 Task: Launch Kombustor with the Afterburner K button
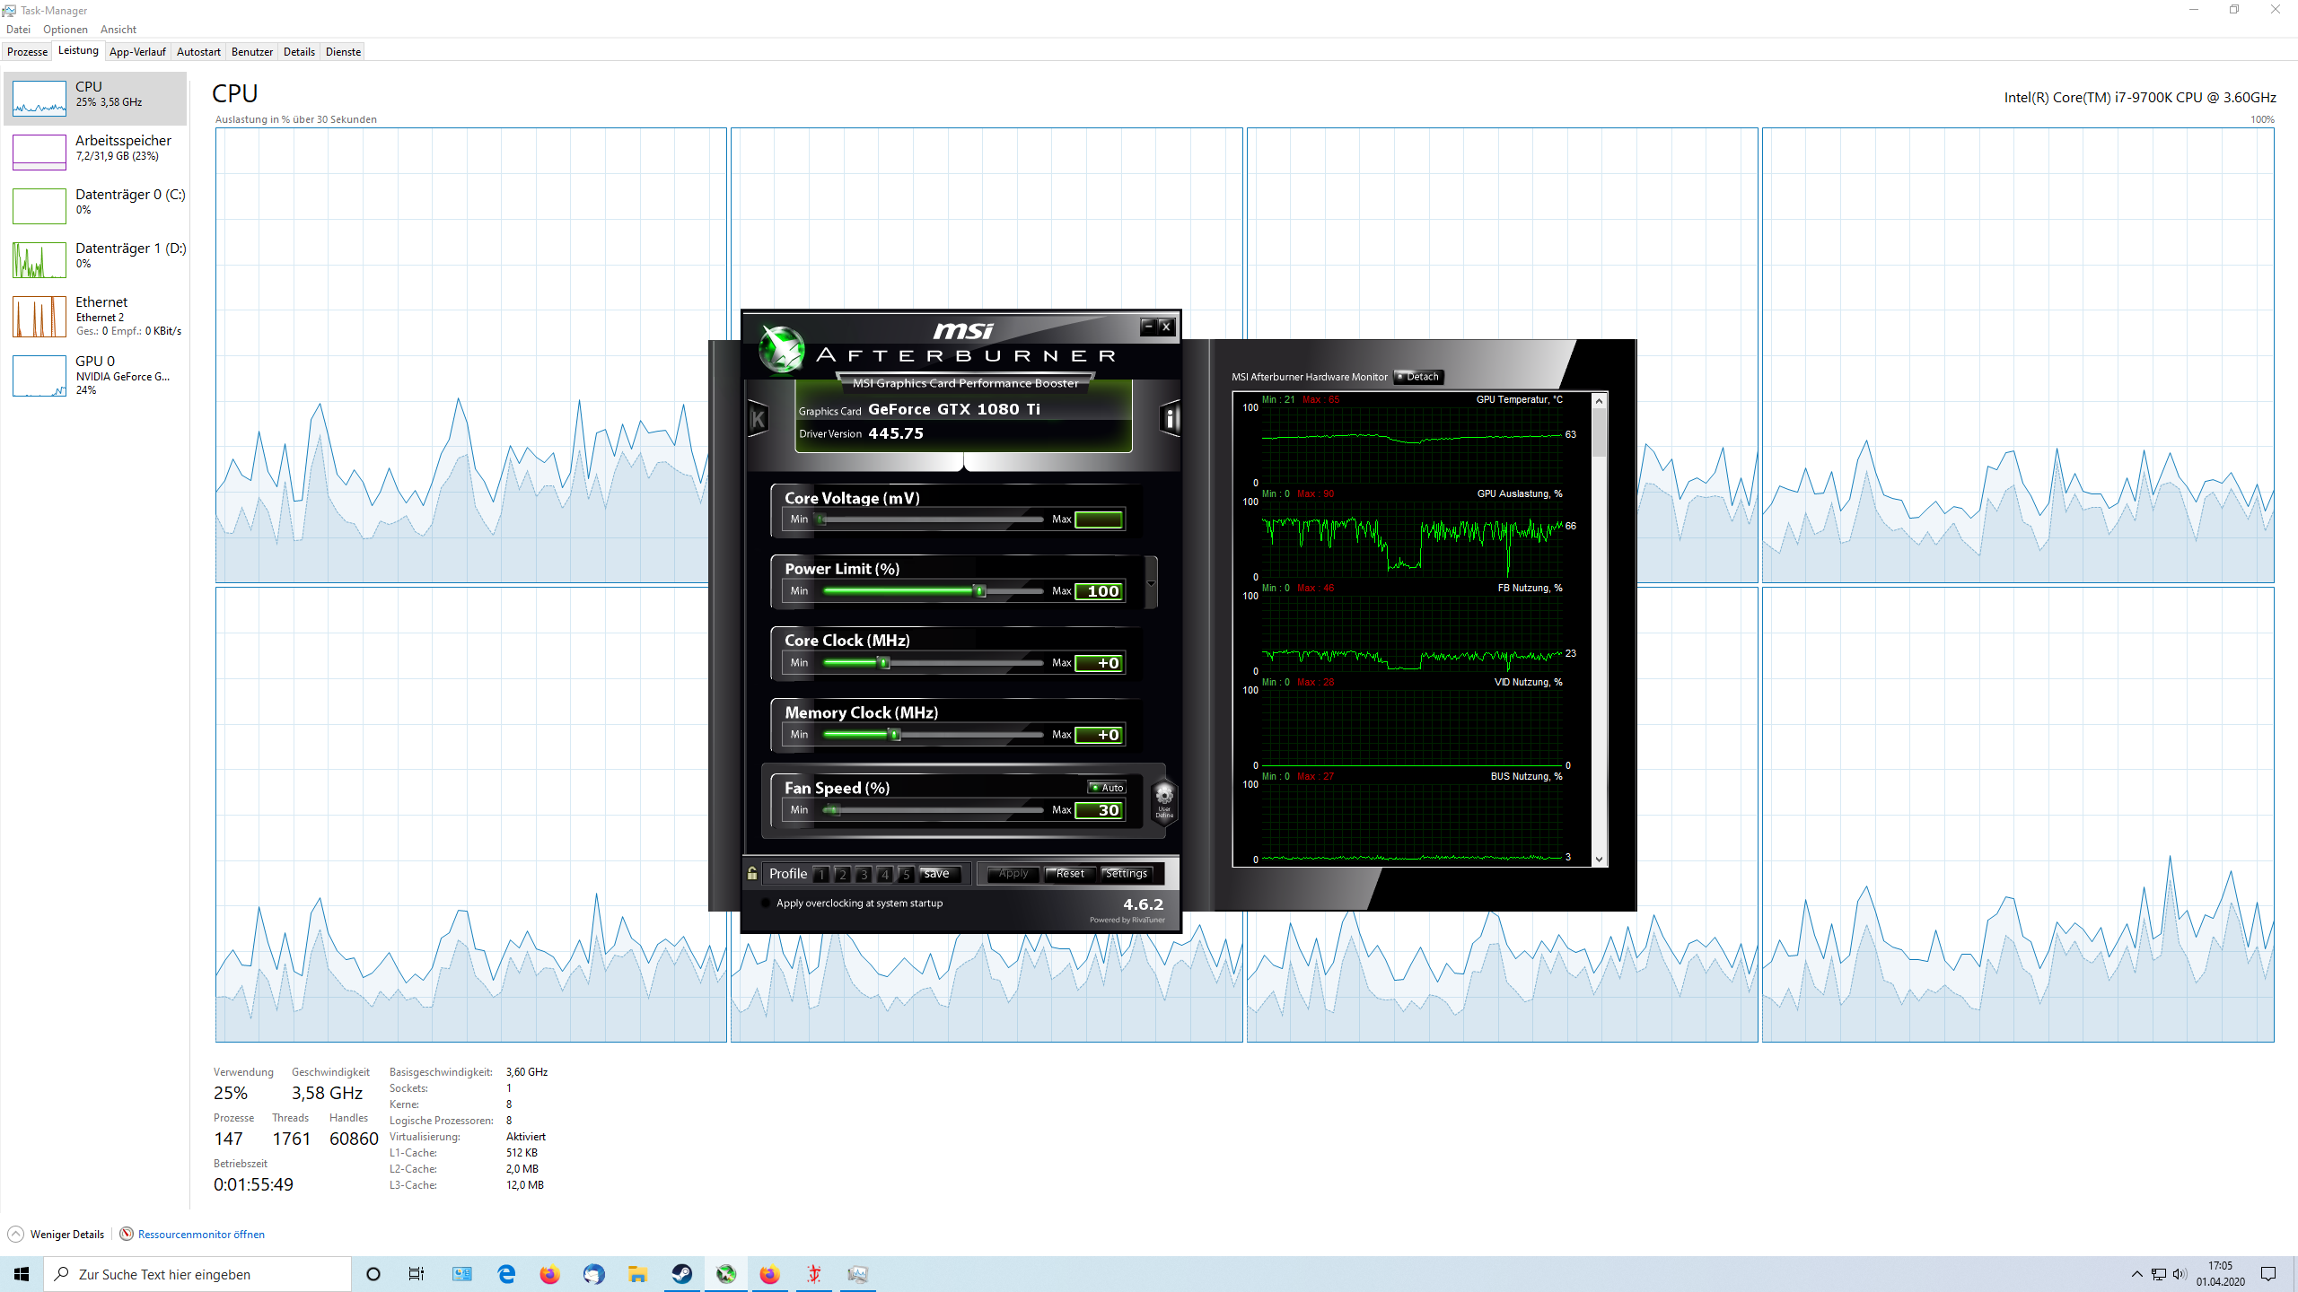click(758, 418)
